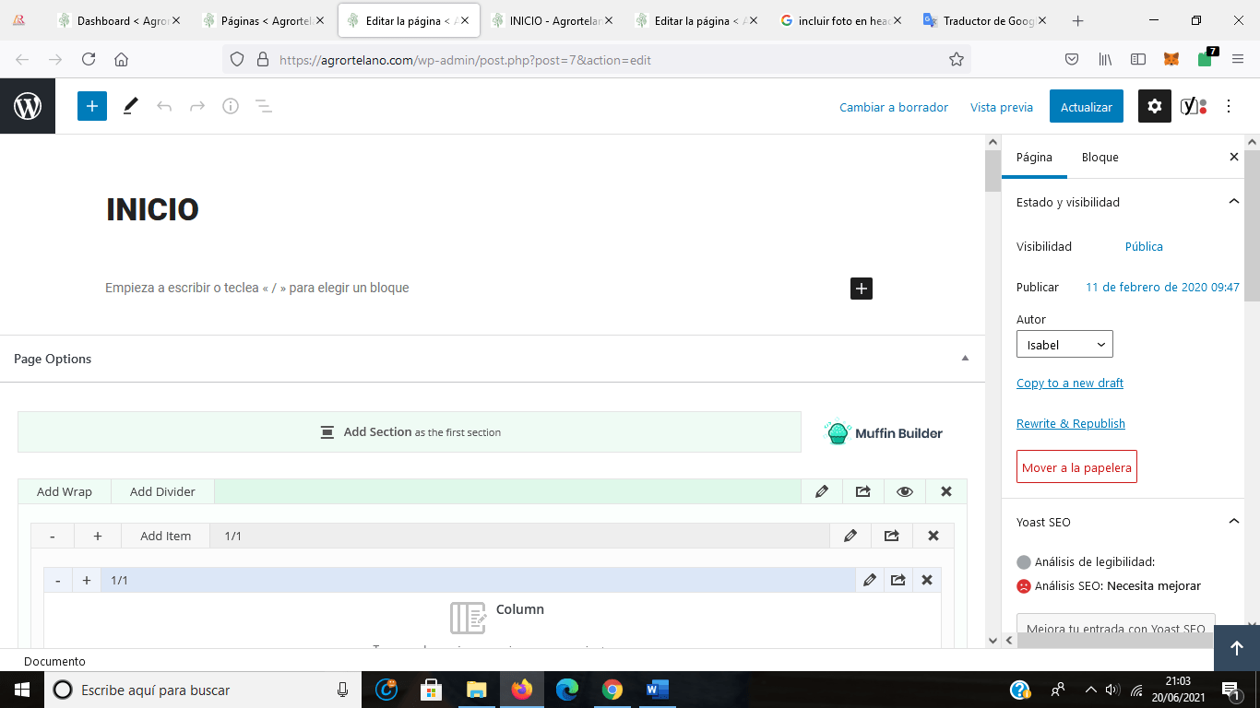The image size is (1260, 708).
Task: Open the content details info icon
Action: 231,106
